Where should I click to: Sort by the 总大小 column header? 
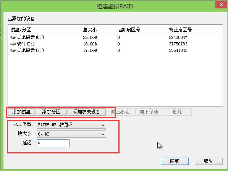click(98, 30)
